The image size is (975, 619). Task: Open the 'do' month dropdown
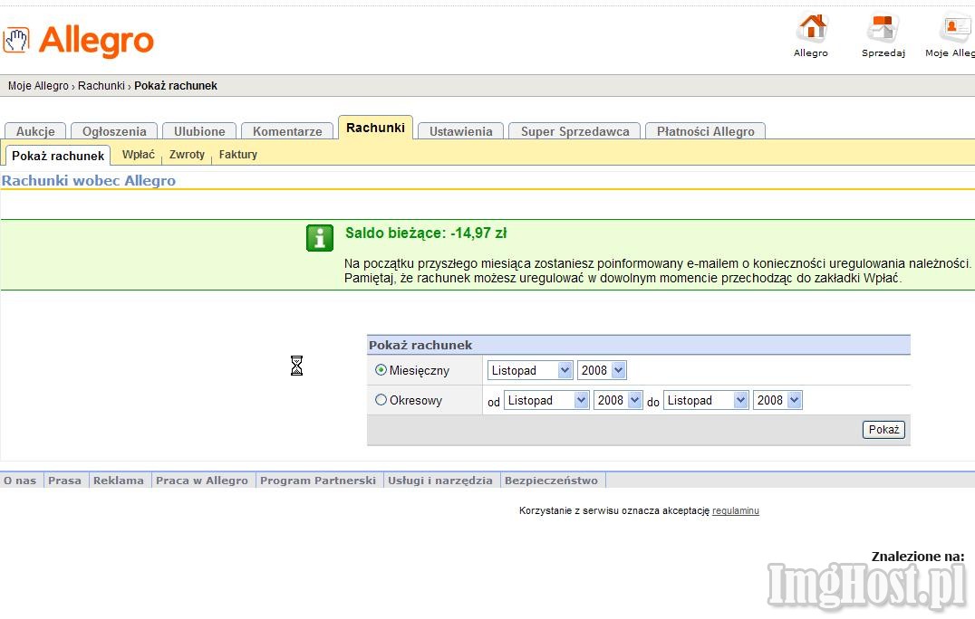pyautogui.click(x=706, y=400)
